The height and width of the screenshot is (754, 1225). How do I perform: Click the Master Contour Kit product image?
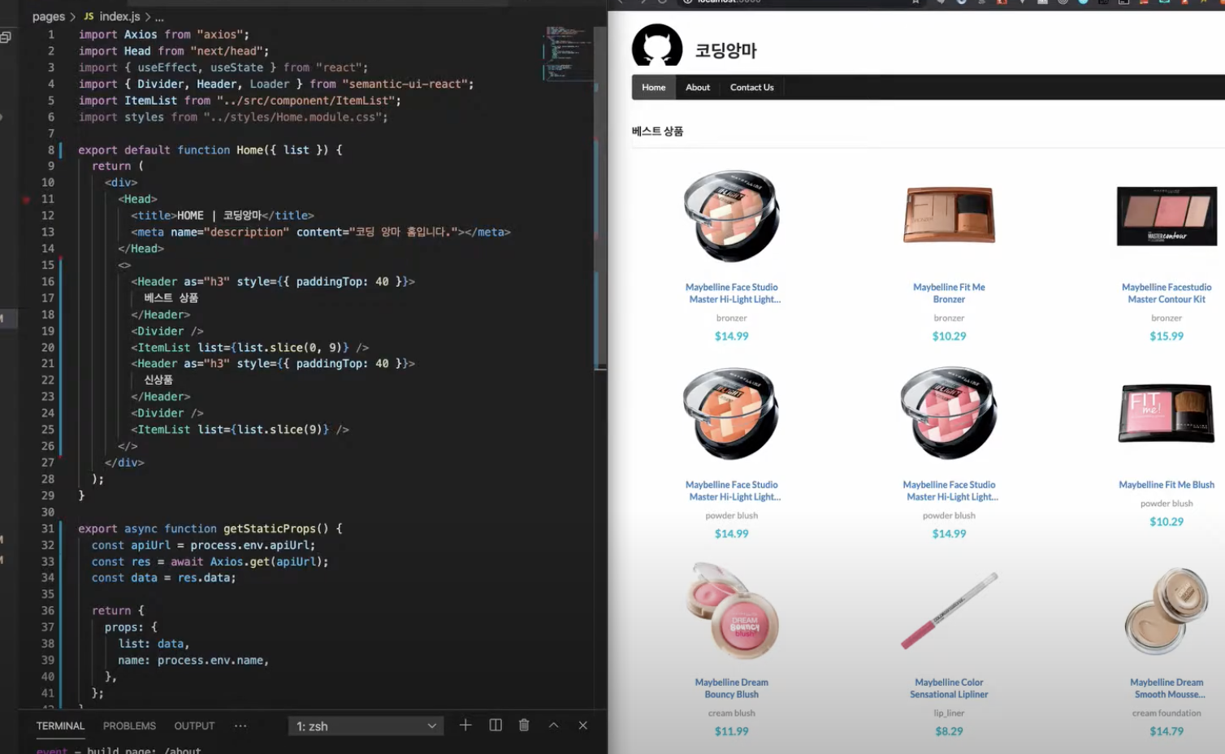point(1167,216)
